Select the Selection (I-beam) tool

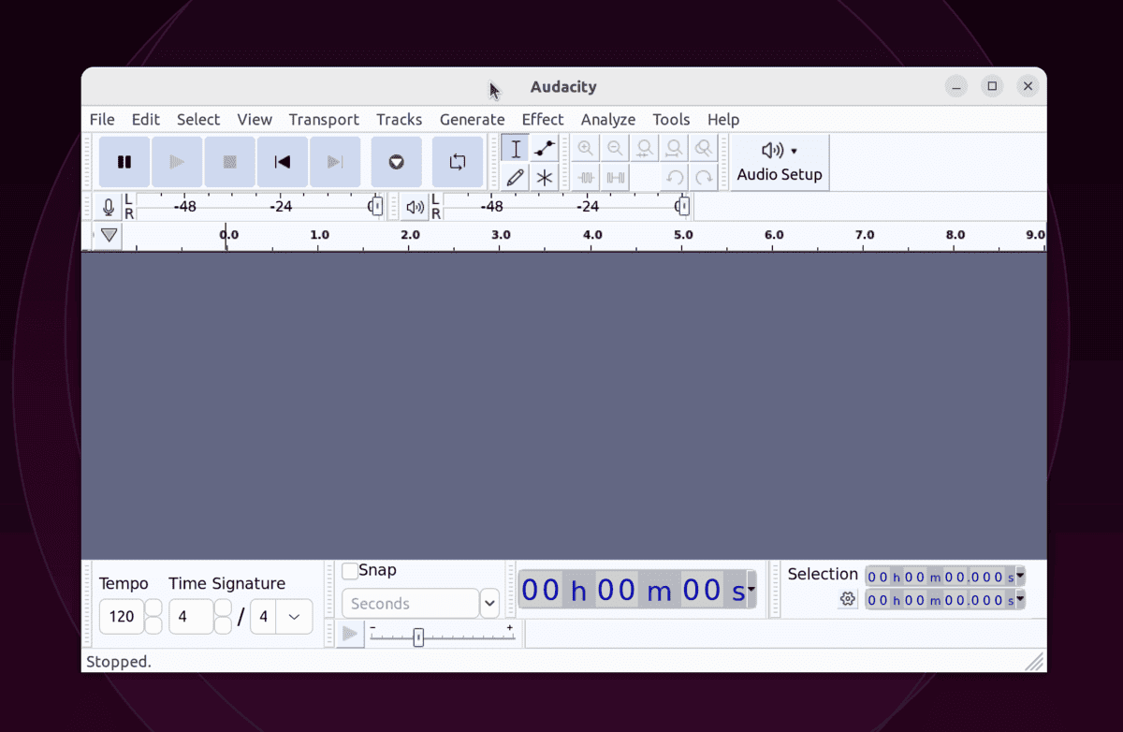click(516, 149)
